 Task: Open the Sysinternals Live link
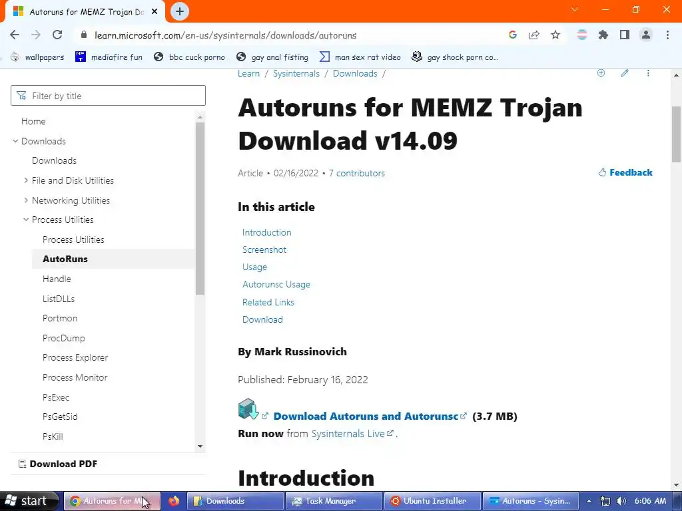click(348, 434)
